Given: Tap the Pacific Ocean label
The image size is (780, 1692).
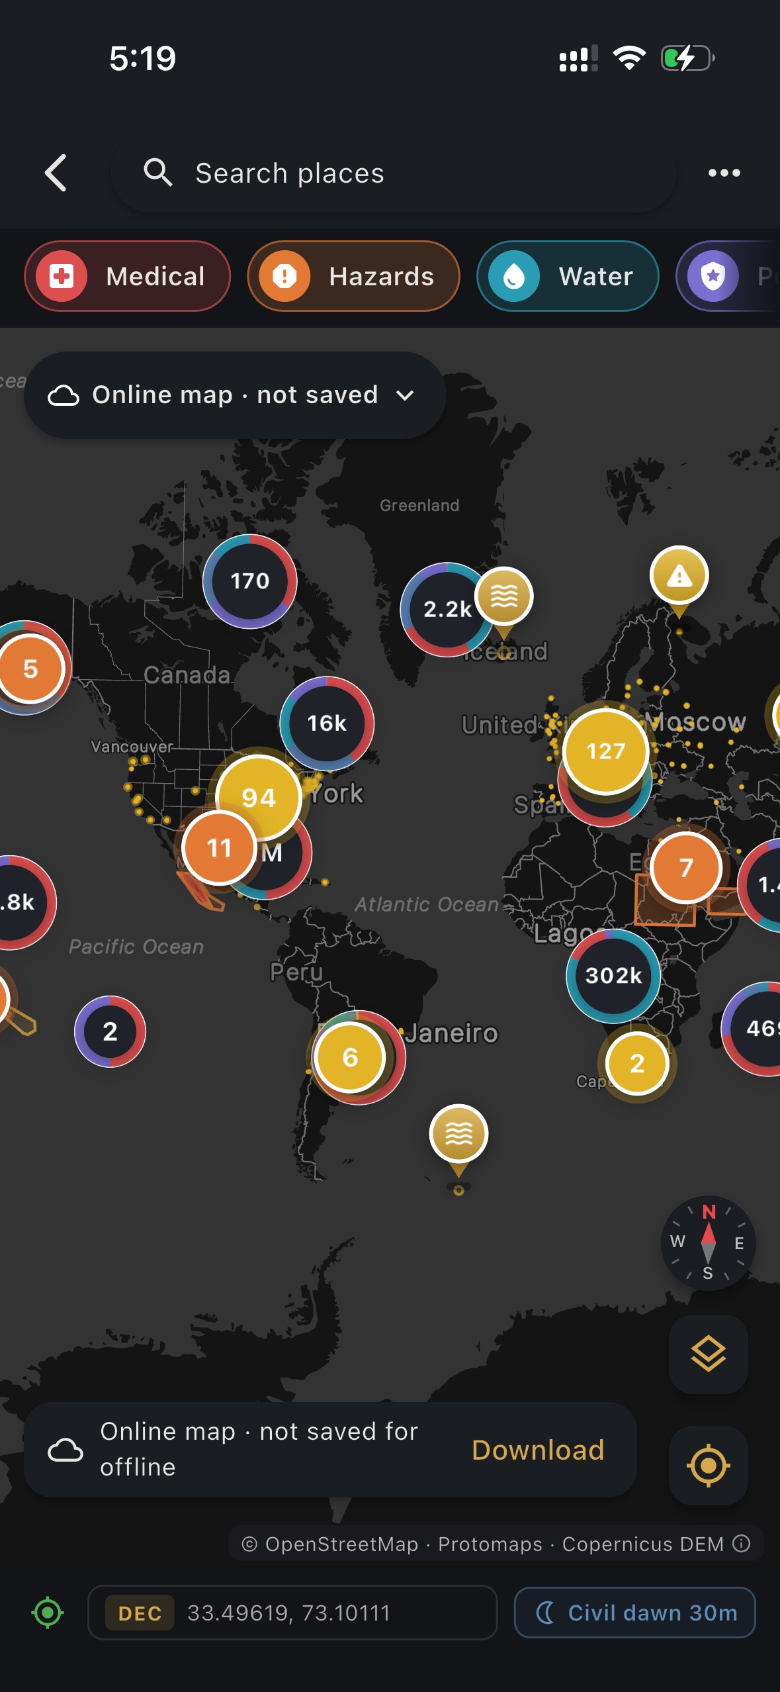Looking at the screenshot, I should [x=136, y=947].
